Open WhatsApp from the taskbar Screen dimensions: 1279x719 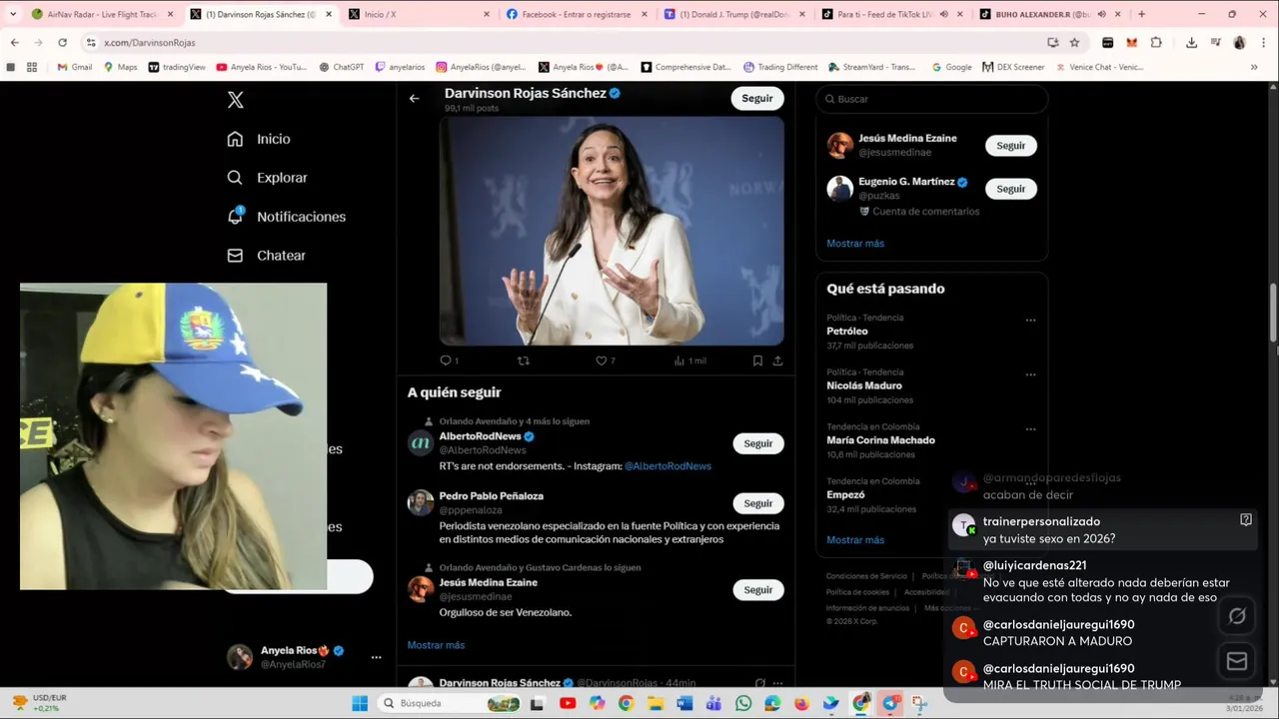click(x=742, y=703)
